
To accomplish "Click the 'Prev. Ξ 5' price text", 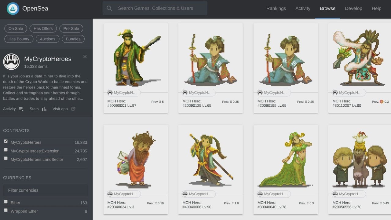I will point(157,102).
